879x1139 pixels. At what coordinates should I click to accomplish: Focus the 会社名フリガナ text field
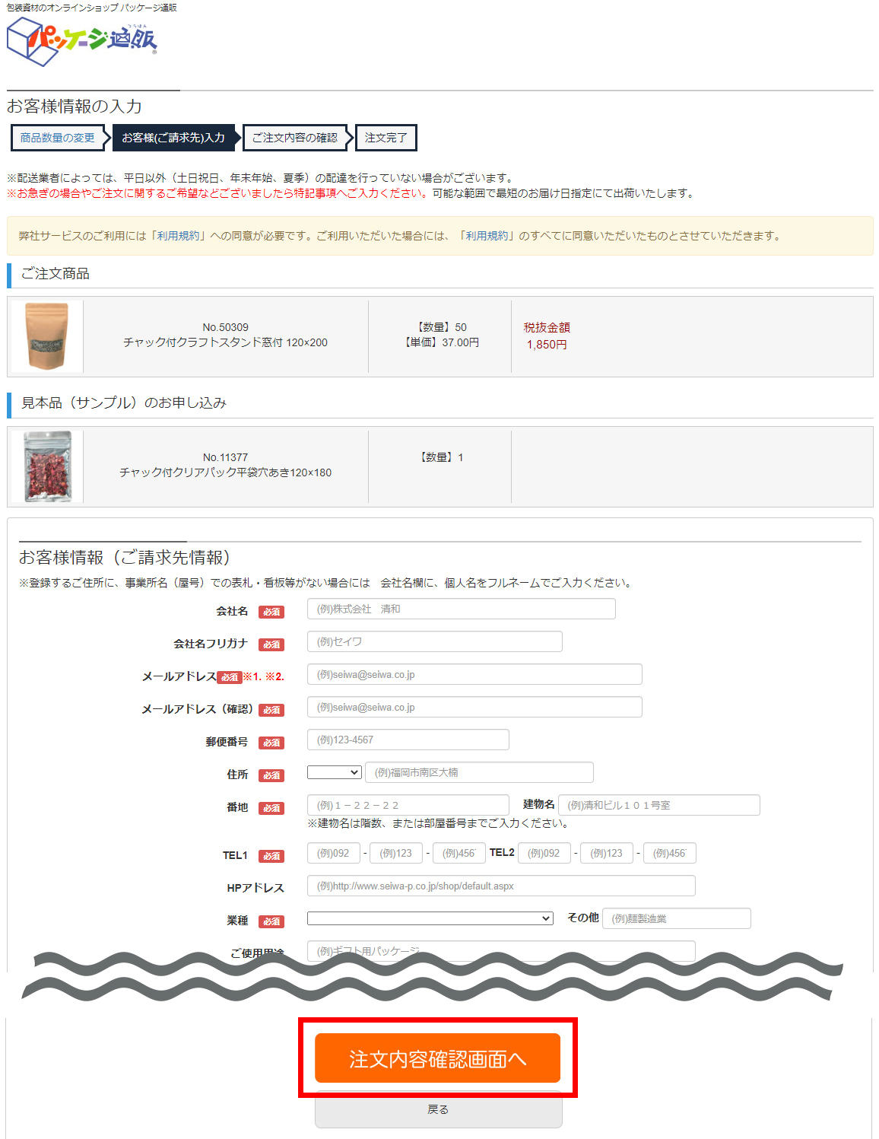pos(435,641)
